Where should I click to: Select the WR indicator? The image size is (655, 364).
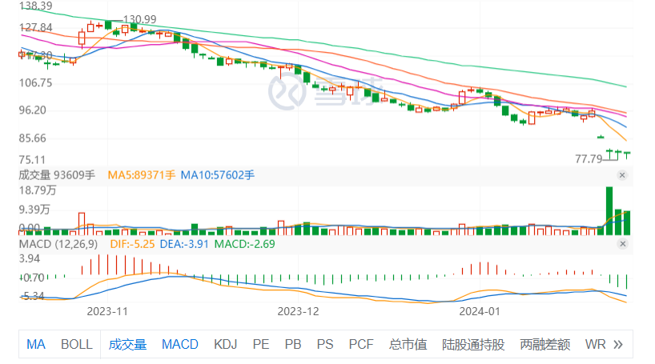tap(595, 344)
